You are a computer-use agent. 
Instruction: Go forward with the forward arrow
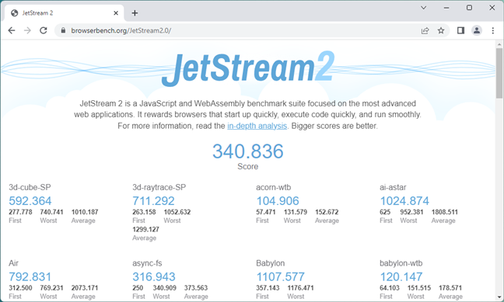[x=28, y=30]
